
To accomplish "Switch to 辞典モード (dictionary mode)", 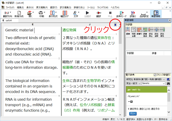I will pos(121,14).
